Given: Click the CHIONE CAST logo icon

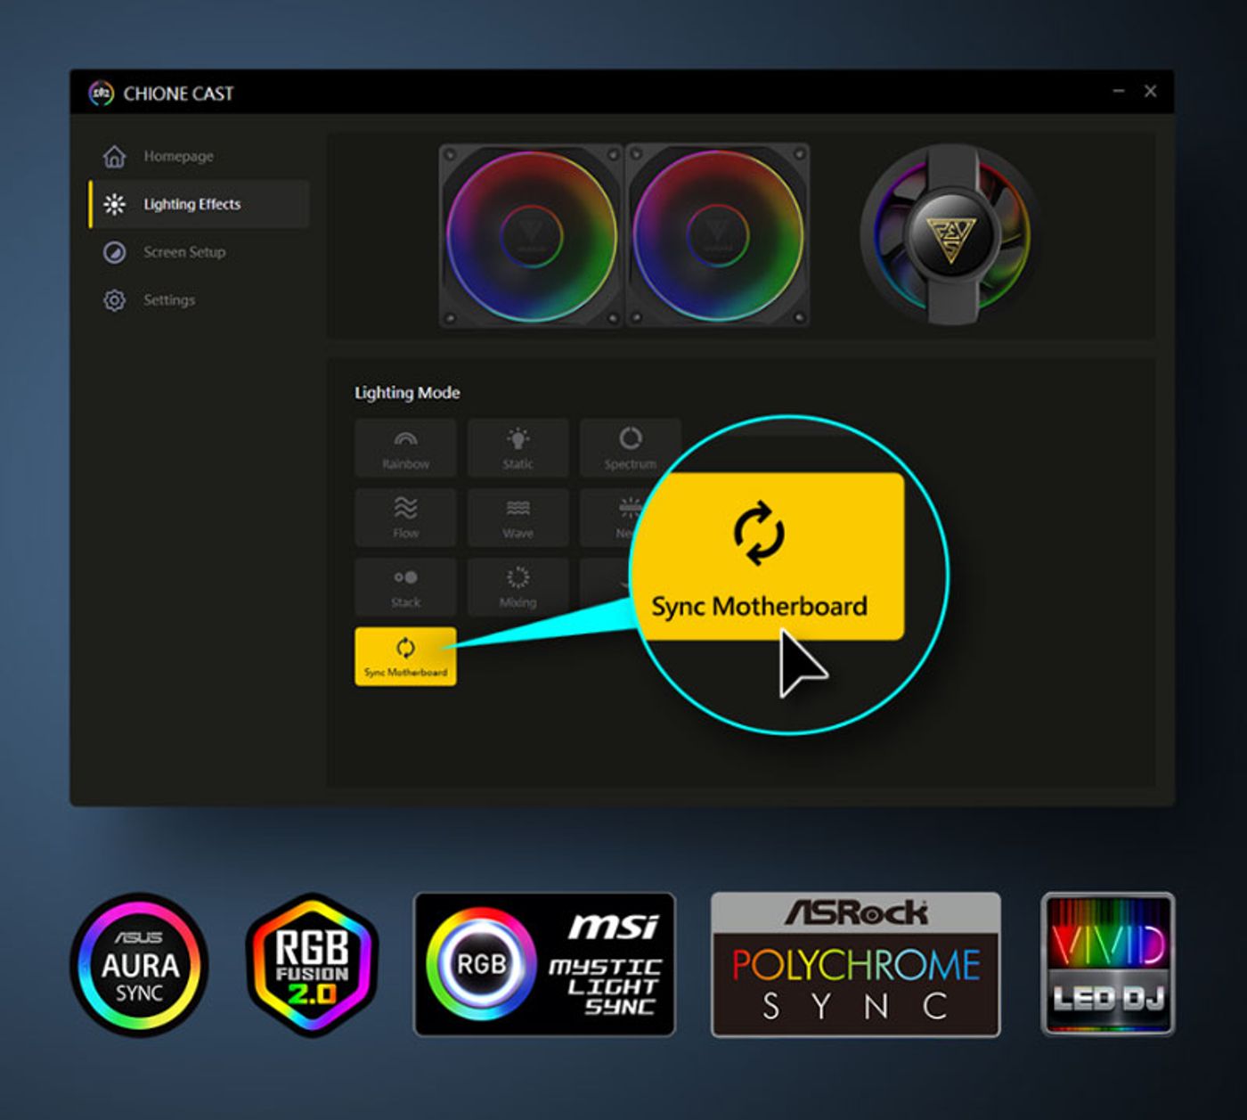Looking at the screenshot, I should (102, 93).
